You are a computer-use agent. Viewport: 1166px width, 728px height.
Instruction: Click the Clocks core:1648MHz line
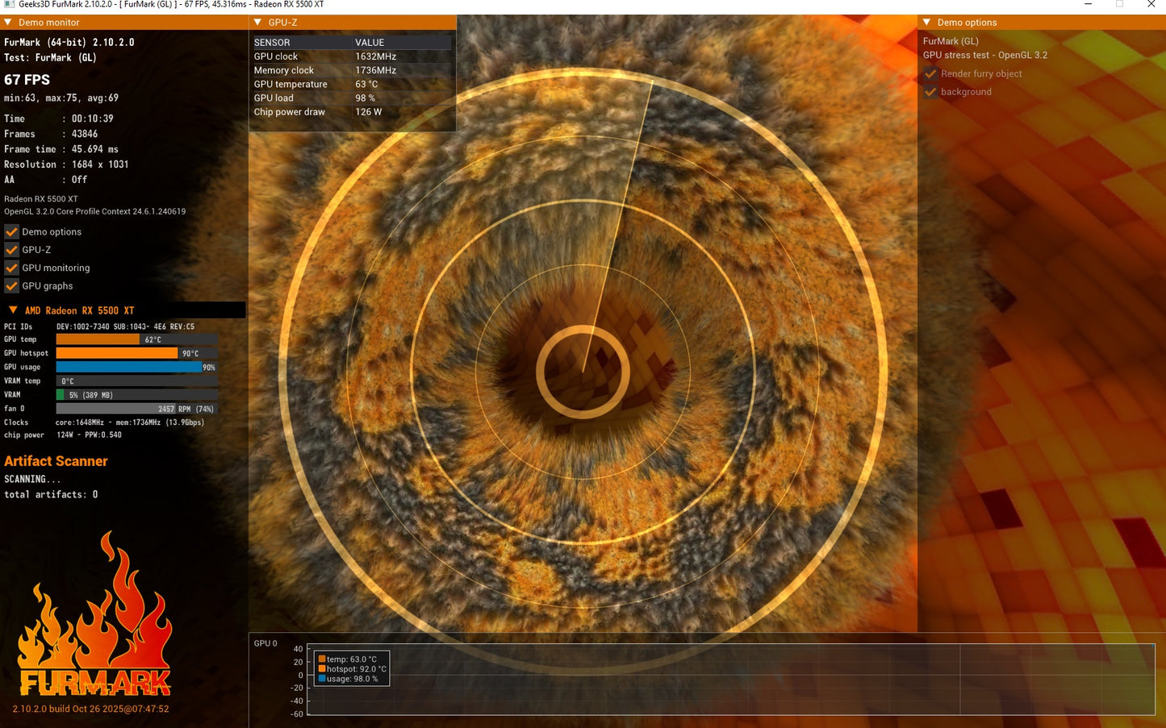pos(104,422)
